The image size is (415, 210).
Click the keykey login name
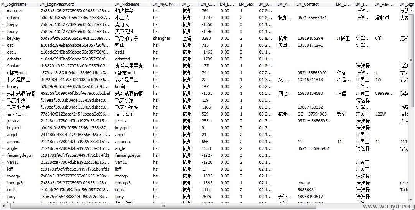(x=13, y=38)
